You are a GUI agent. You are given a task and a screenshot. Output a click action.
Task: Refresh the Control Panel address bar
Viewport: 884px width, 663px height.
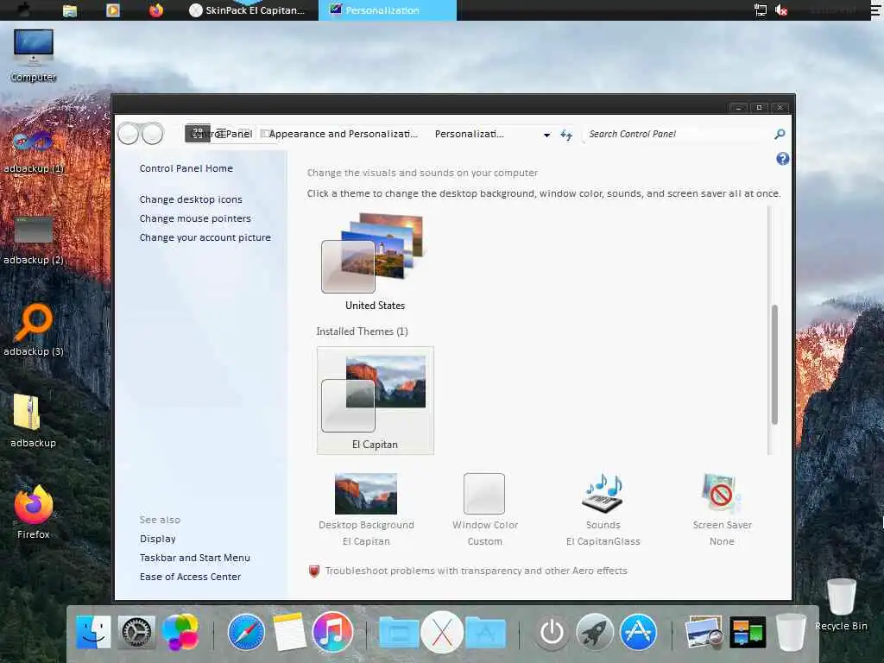pyautogui.click(x=566, y=135)
